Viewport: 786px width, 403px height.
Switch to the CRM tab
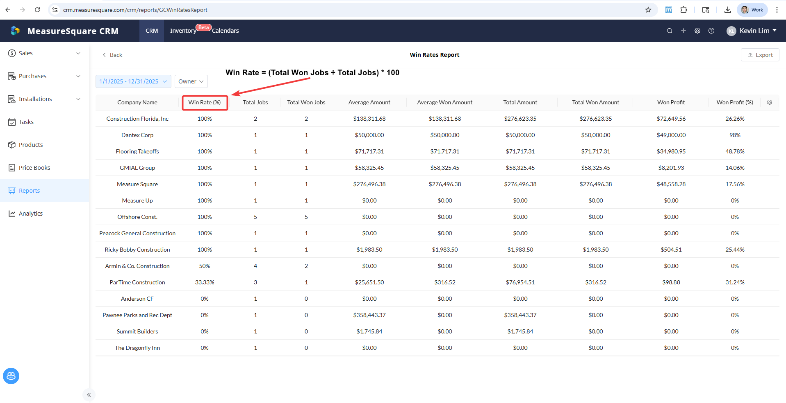(x=152, y=31)
